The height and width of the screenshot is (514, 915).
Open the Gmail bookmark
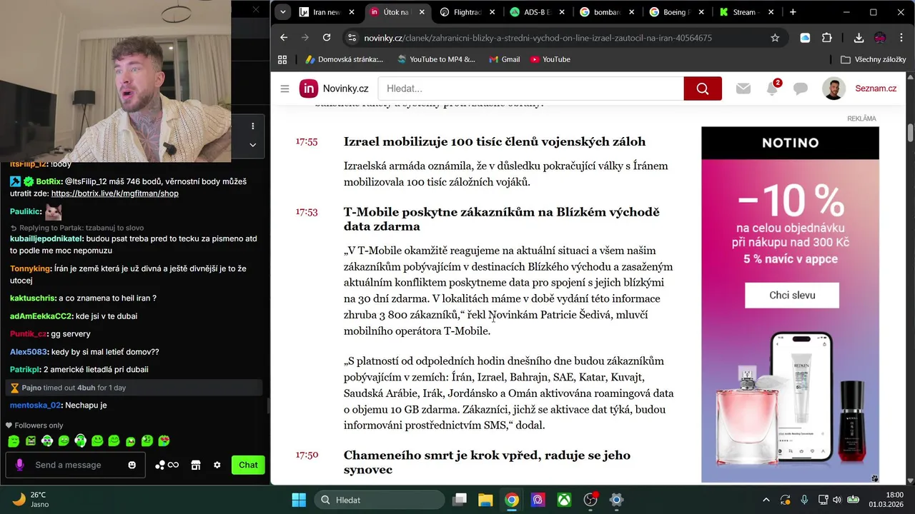point(504,59)
